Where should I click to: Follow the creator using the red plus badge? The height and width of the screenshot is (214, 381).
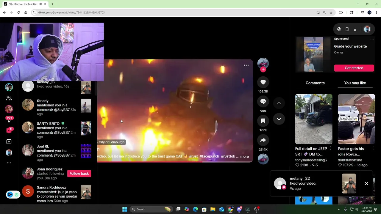(263, 70)
